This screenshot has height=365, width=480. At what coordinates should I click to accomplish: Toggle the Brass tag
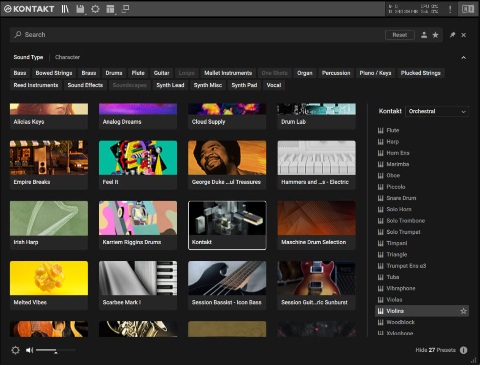(89, 73)
